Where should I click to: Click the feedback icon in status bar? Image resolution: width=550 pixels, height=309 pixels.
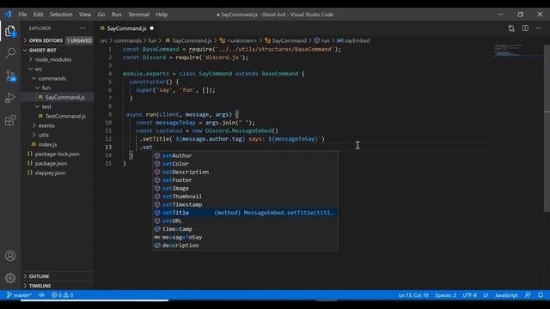(528, 295)
